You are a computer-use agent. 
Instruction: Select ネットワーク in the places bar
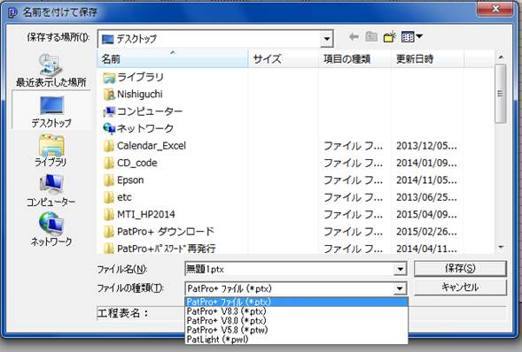click(51, 229)
